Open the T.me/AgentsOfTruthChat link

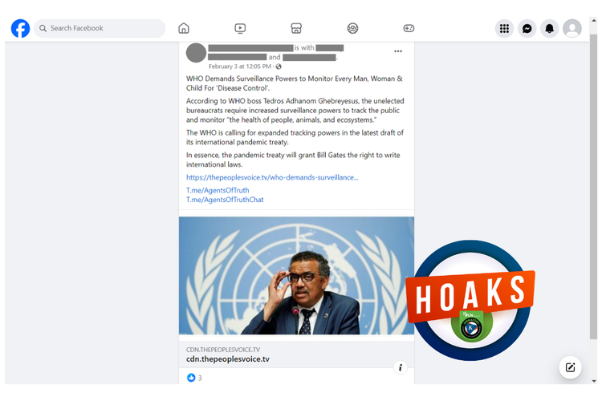[225, 200]
